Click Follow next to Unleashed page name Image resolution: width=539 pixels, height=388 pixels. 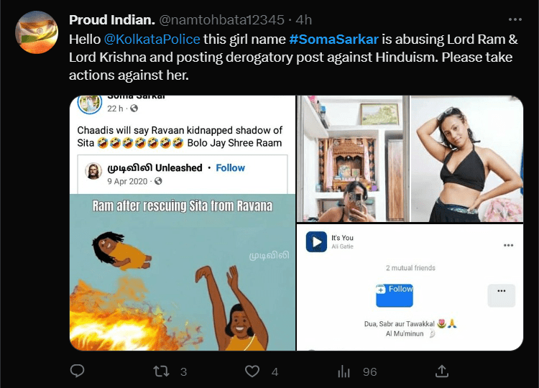click(230, 167)
